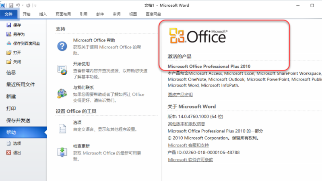Click the version 14.0.4760.1000 text
Image resolution: width=322 pixels, height=181 pixels.
[x=194, y=117]
